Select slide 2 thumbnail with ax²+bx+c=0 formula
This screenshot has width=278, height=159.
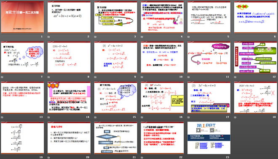coord(69,17)
